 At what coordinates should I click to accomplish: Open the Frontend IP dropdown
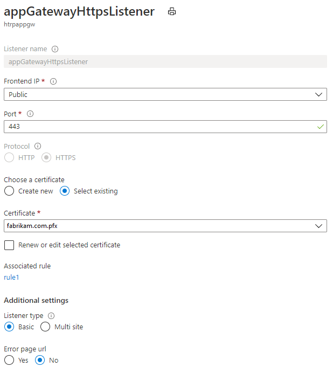[165, 94]
